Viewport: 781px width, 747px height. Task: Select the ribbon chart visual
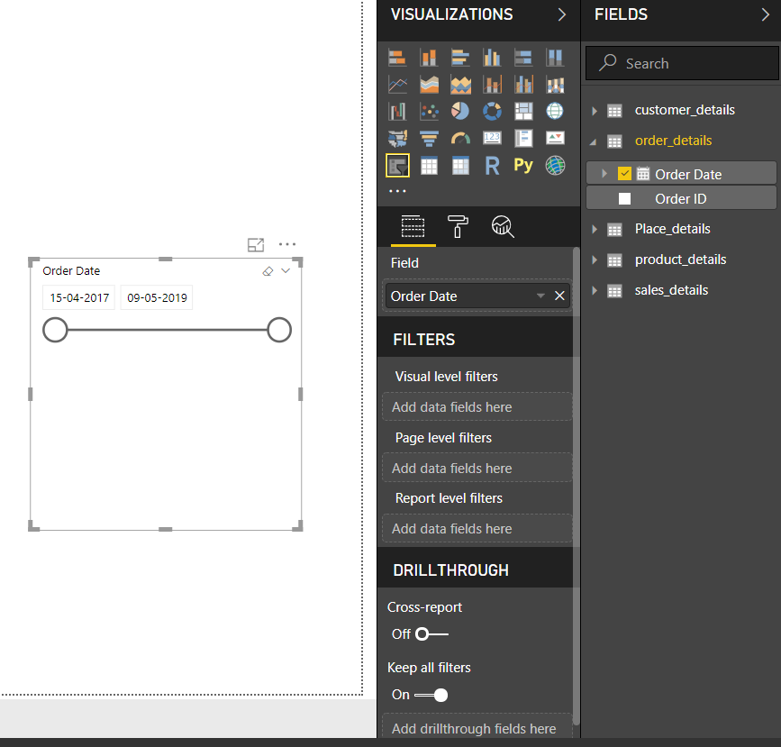(554, 85)
